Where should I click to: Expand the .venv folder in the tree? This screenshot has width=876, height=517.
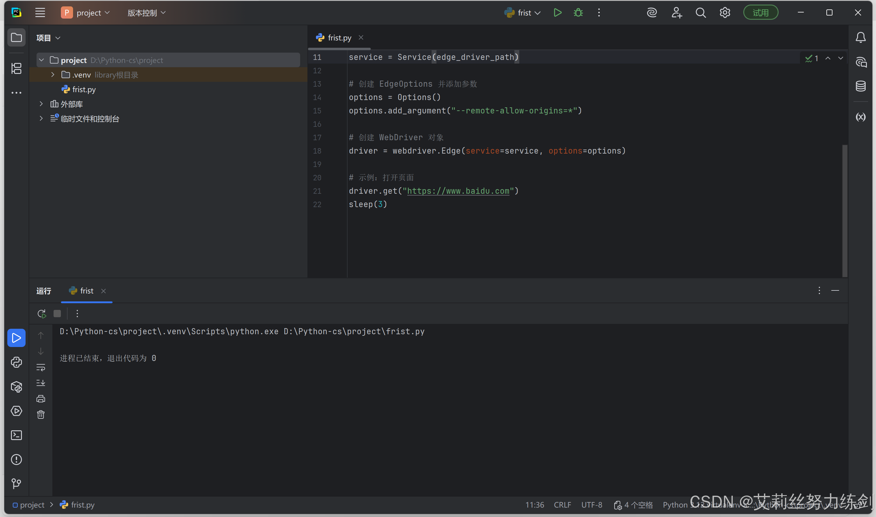tap(53, 75)
